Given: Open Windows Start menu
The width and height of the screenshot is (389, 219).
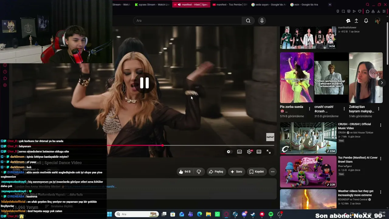Looking at the screenshot, I should pyautogui.click(x=109, y=214).
